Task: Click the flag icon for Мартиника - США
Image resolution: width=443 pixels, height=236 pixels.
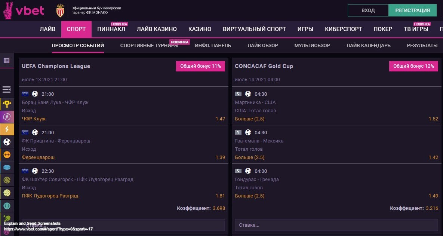Action: 238,94
